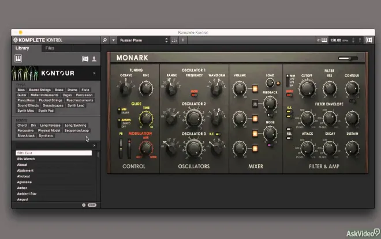Viewport: 381px width, 239px height.
Task: Click the Oscillator 1 Waveform knob
Action: coord(216,89)
